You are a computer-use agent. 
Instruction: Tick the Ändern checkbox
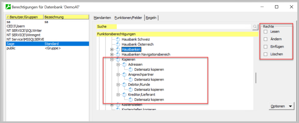pyautogui.click(x=265, y=39)
